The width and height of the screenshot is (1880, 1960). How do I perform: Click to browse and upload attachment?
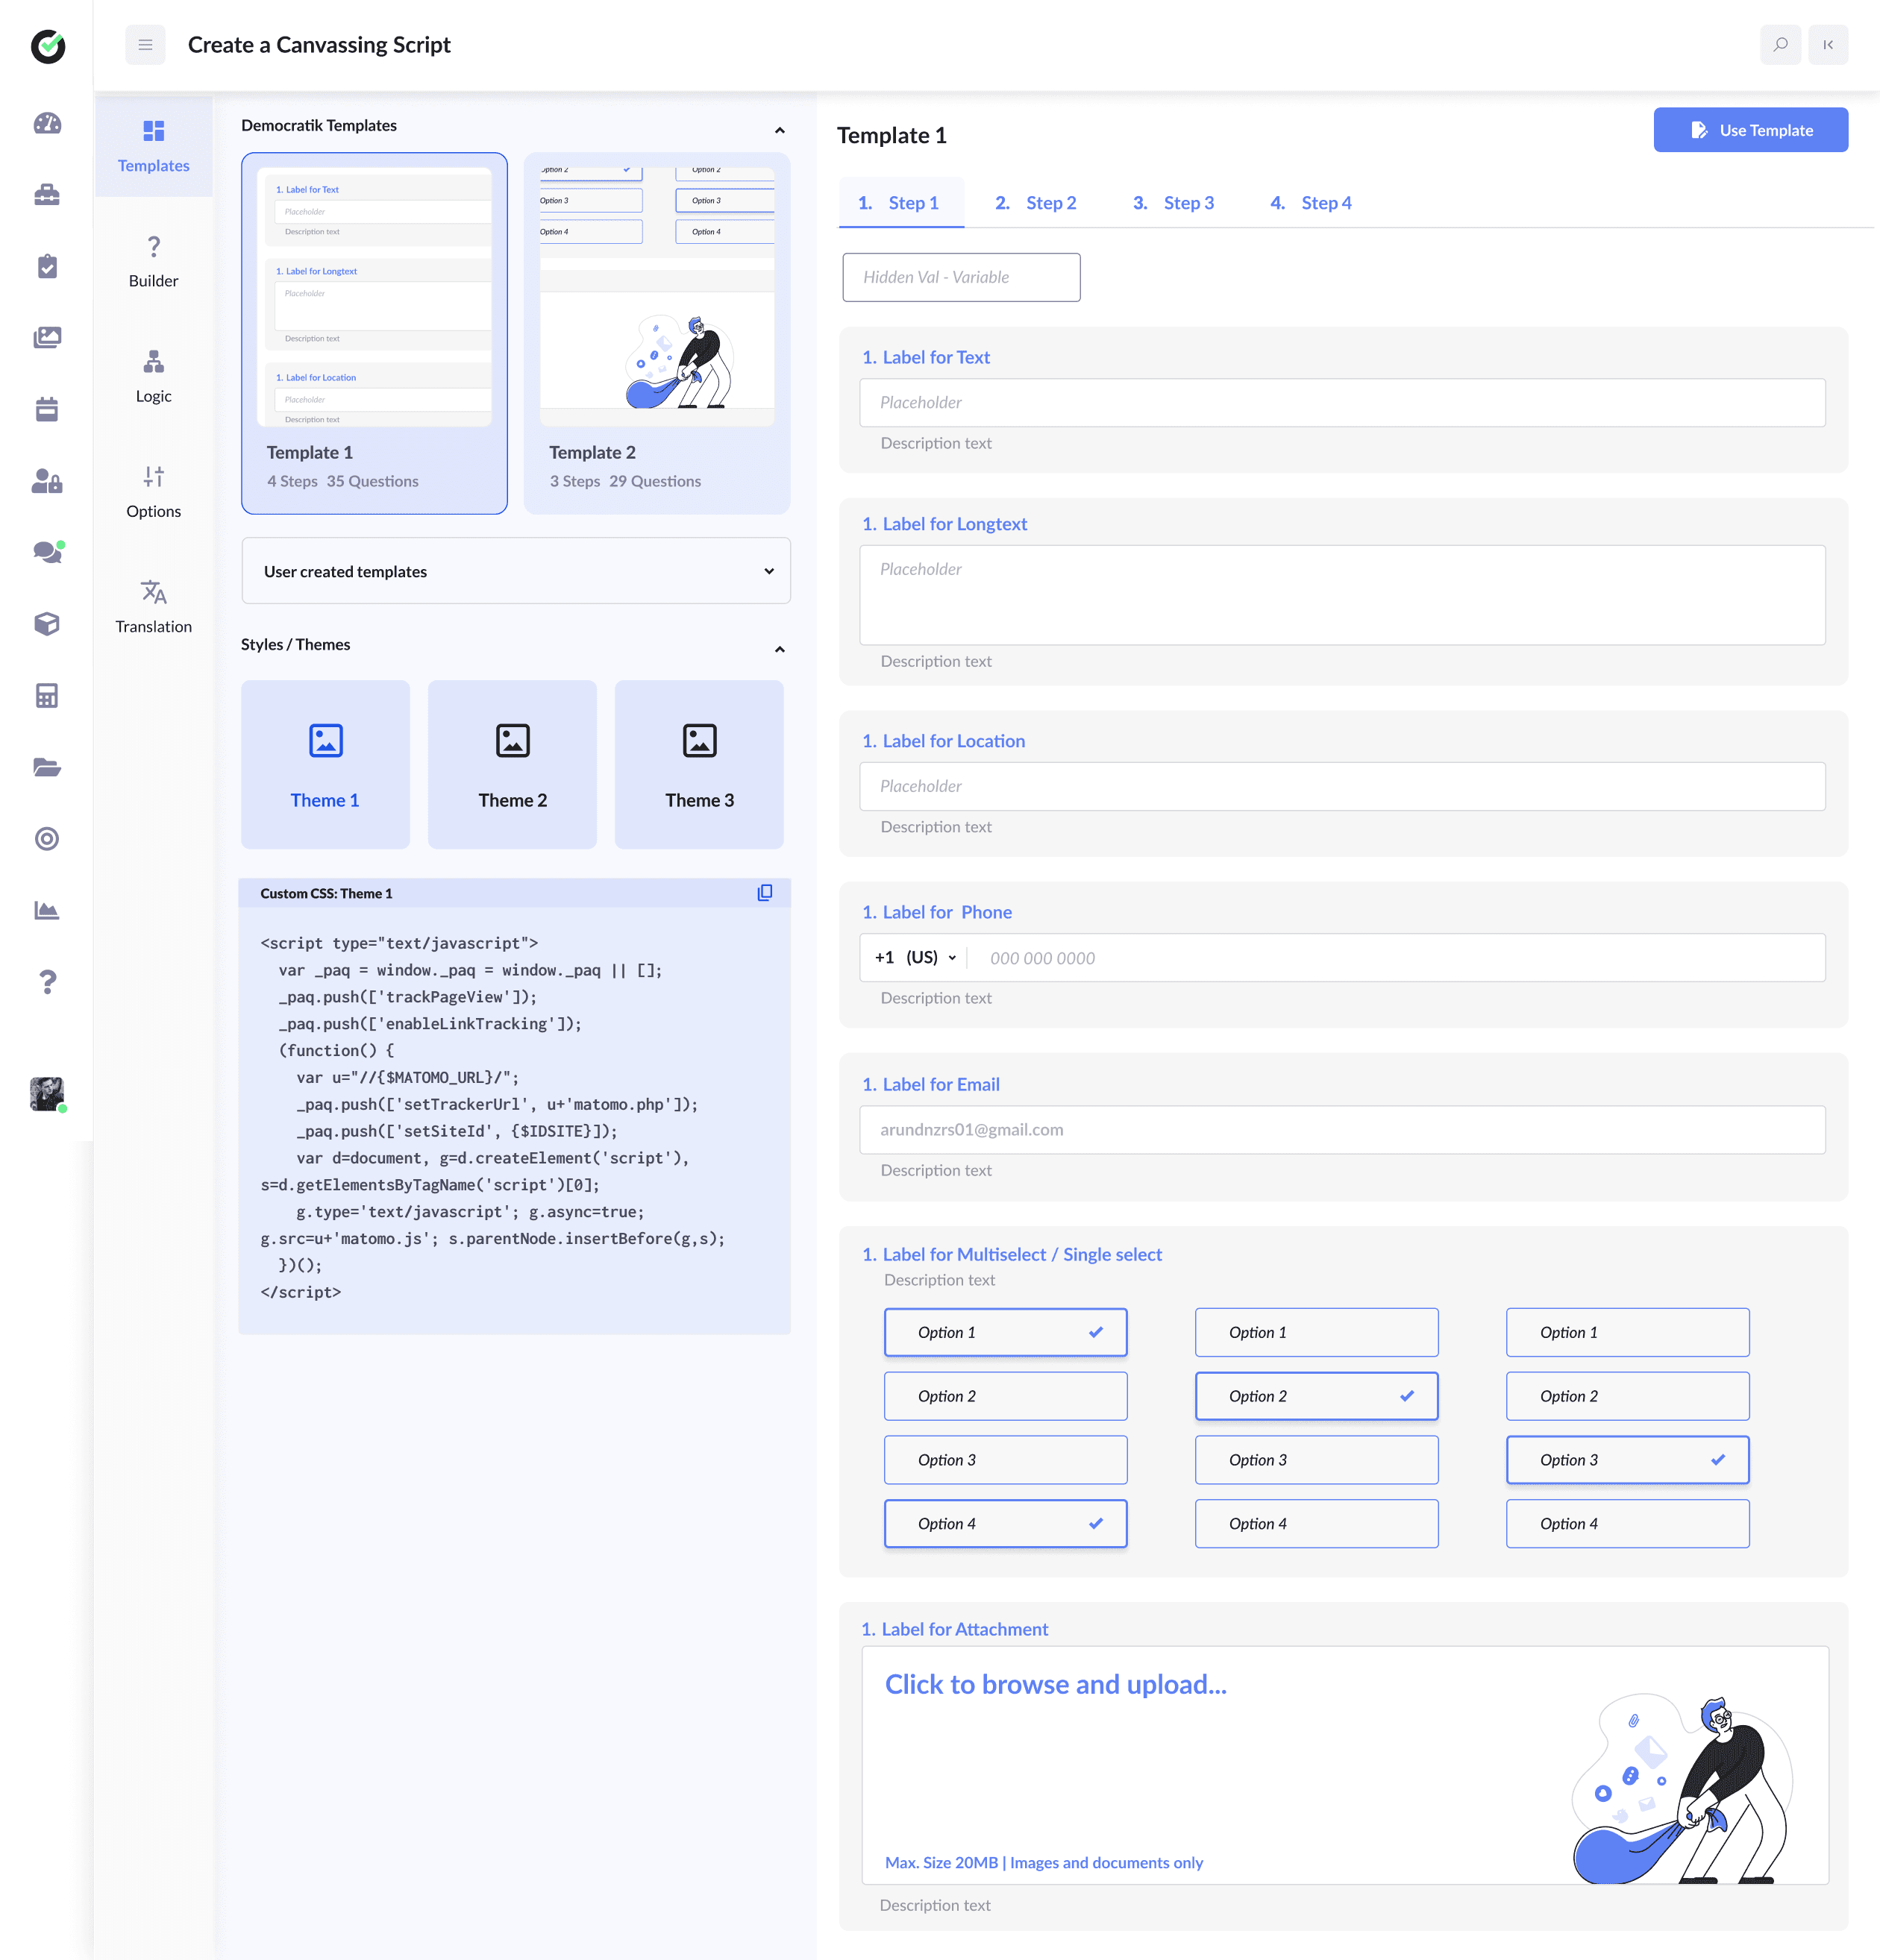coord(1346,1766)
